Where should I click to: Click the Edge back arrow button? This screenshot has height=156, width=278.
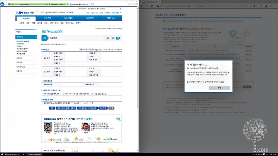coord(142,6)
